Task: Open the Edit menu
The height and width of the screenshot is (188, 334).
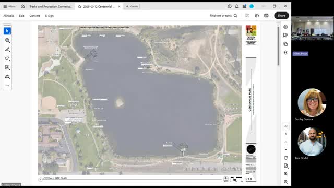Action: 21,16
